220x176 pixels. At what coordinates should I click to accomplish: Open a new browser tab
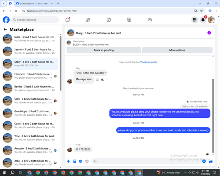coord(58,4)
